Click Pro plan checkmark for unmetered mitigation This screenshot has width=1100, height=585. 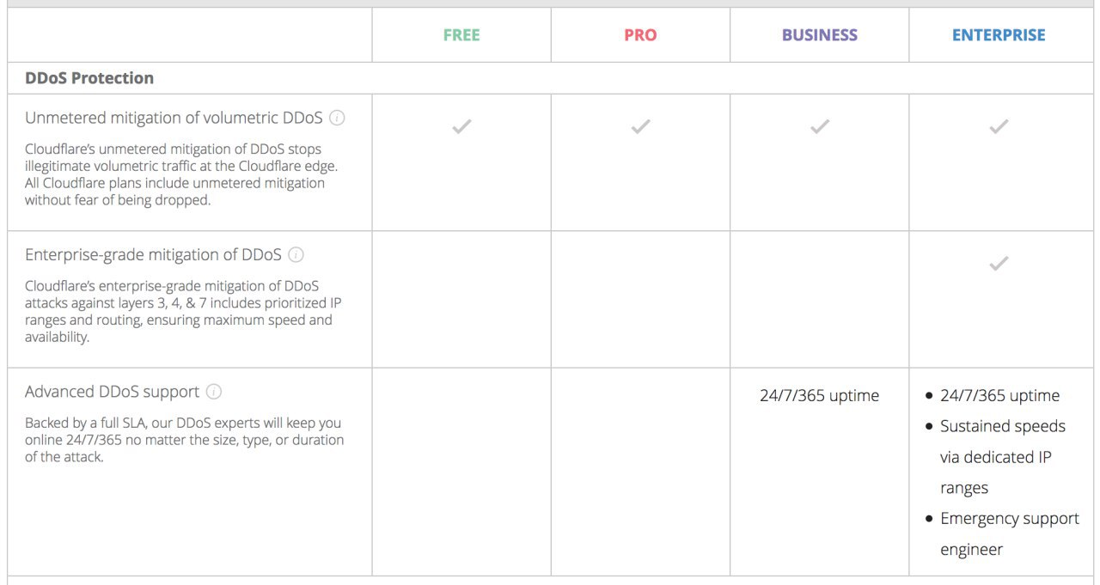tap(640, 127)
